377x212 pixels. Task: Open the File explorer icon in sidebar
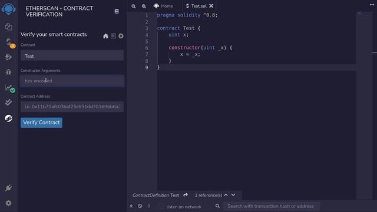coord(9,26)
